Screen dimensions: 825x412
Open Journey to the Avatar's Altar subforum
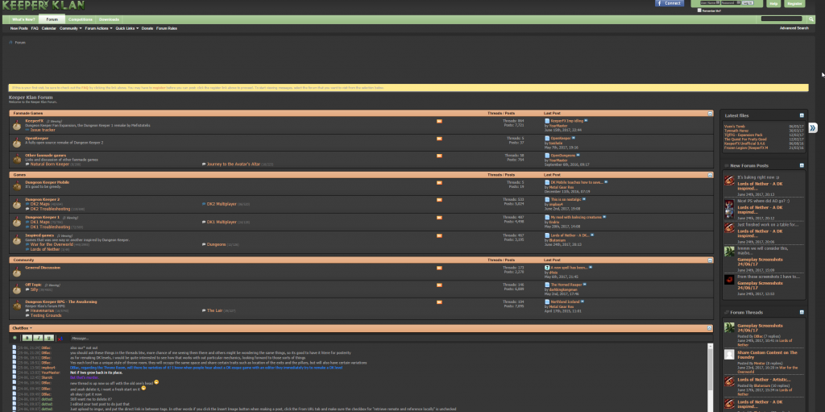coord(234,164)
